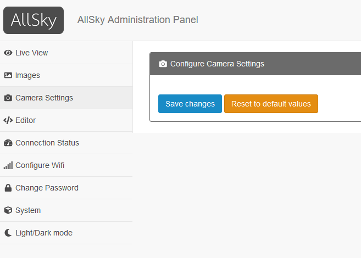This screenshot has height=258, width=361.
Task: Save changes to camera settings
Action: [x=190, y=104]
